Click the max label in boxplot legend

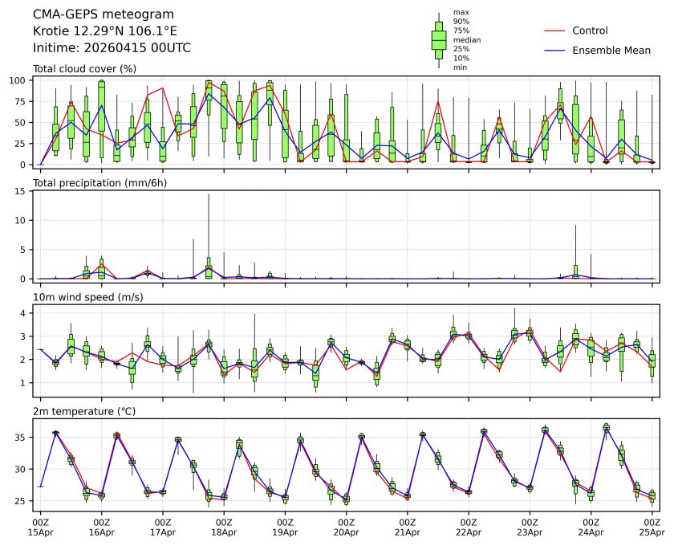point(460,12)
